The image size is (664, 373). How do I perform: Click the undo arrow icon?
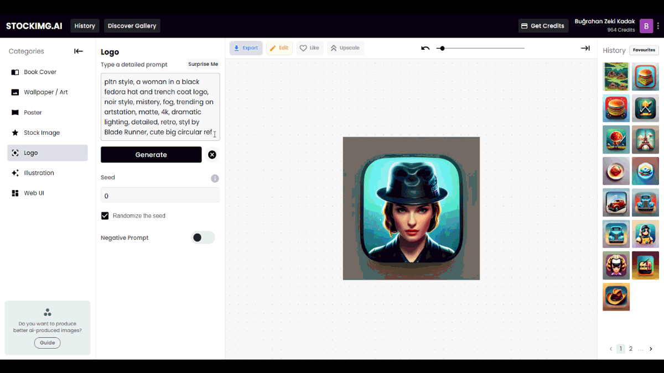(x=425, y=48)
